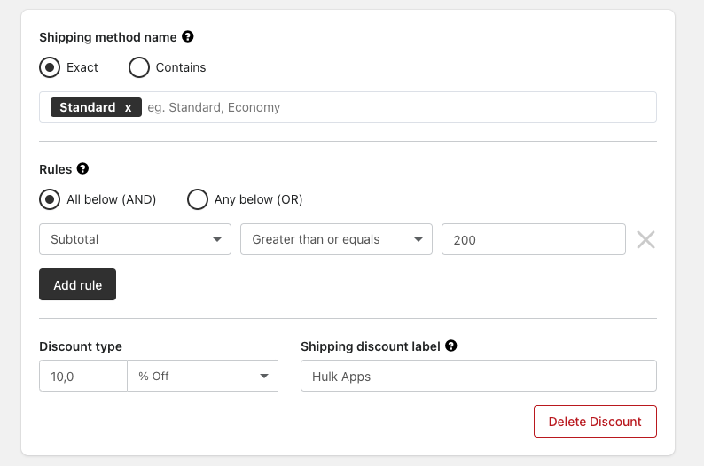Screen dimensions: 704x466
Task: Select the Exact radio button
Action: coord(50,67)
